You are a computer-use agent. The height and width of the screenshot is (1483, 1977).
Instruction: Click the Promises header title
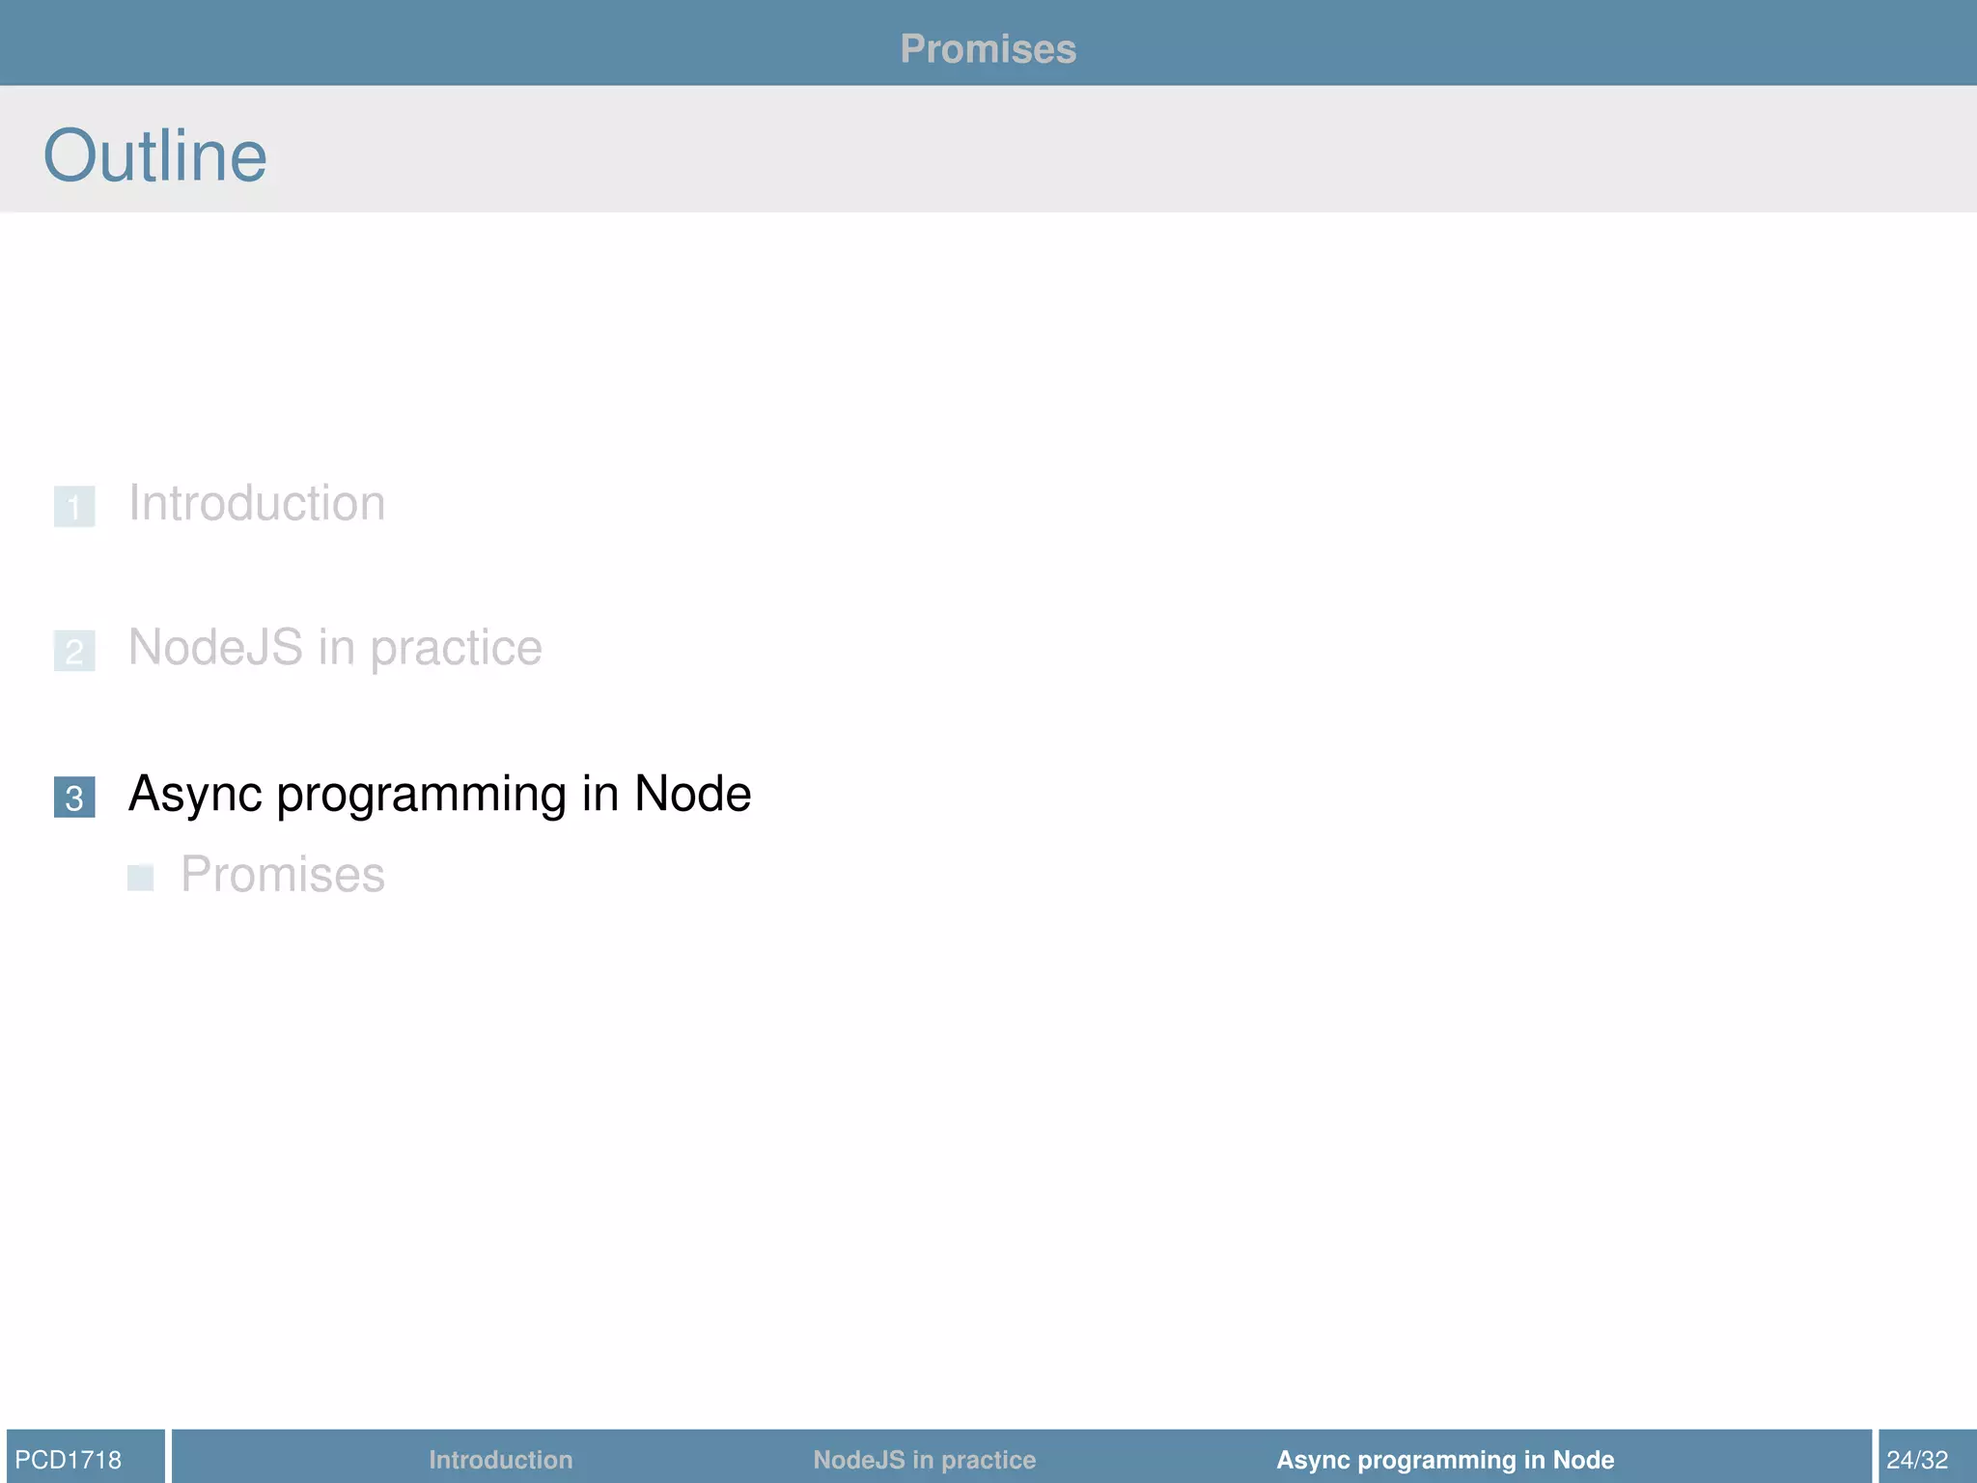[x=988, y=49]
